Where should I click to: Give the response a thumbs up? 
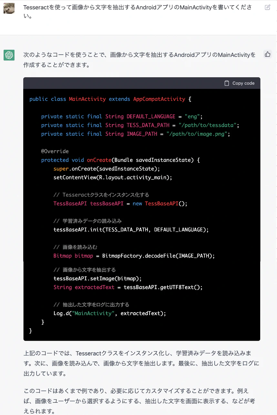(268, 54)
